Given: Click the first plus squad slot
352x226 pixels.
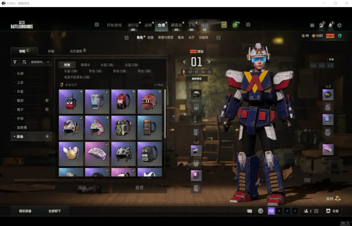Looking at the screenshot, I should tap(279, 211).
